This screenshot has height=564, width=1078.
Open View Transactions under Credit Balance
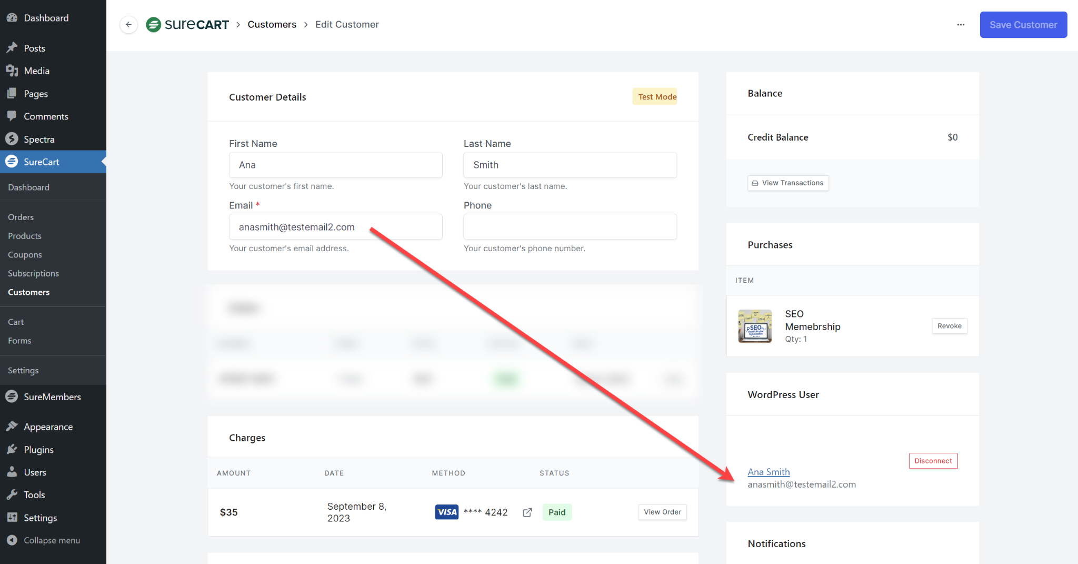(787, 183)
